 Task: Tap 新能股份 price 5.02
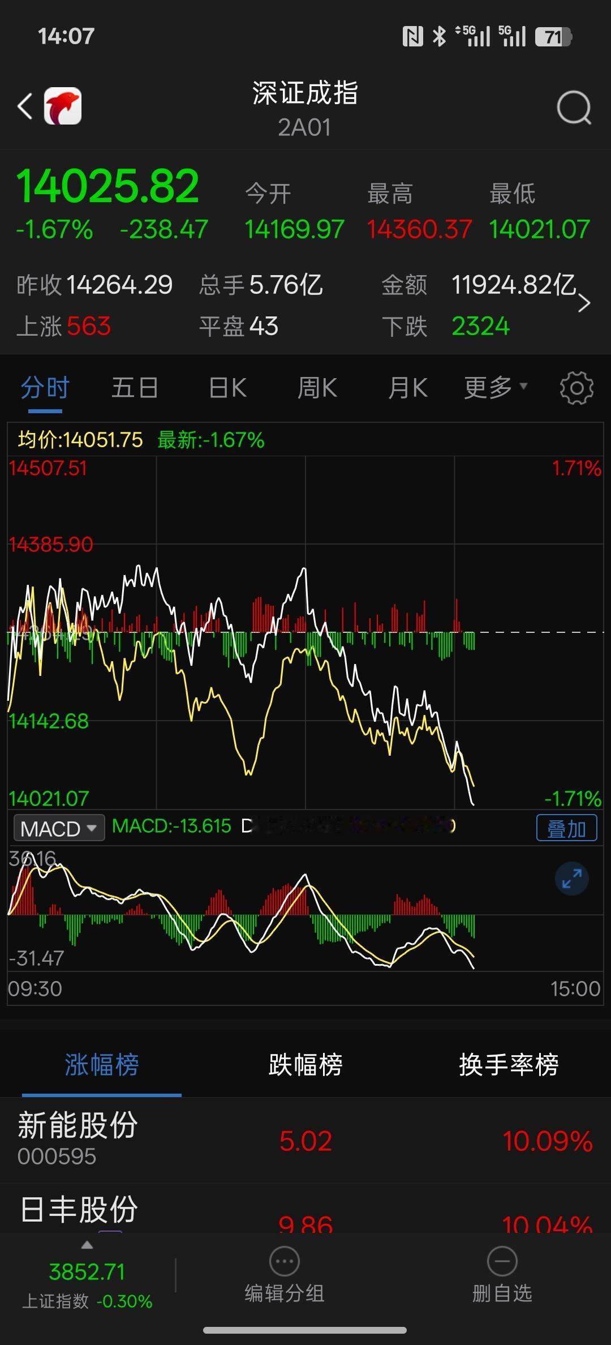305,1141
